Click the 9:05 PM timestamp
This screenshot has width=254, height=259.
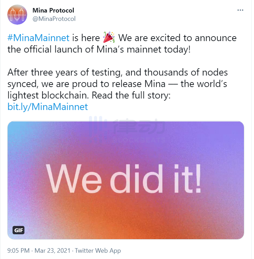18,251
